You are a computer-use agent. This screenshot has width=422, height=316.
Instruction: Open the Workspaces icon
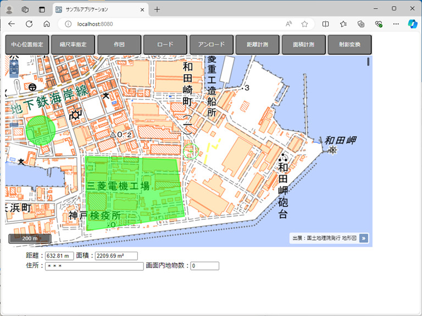(25, 10)
